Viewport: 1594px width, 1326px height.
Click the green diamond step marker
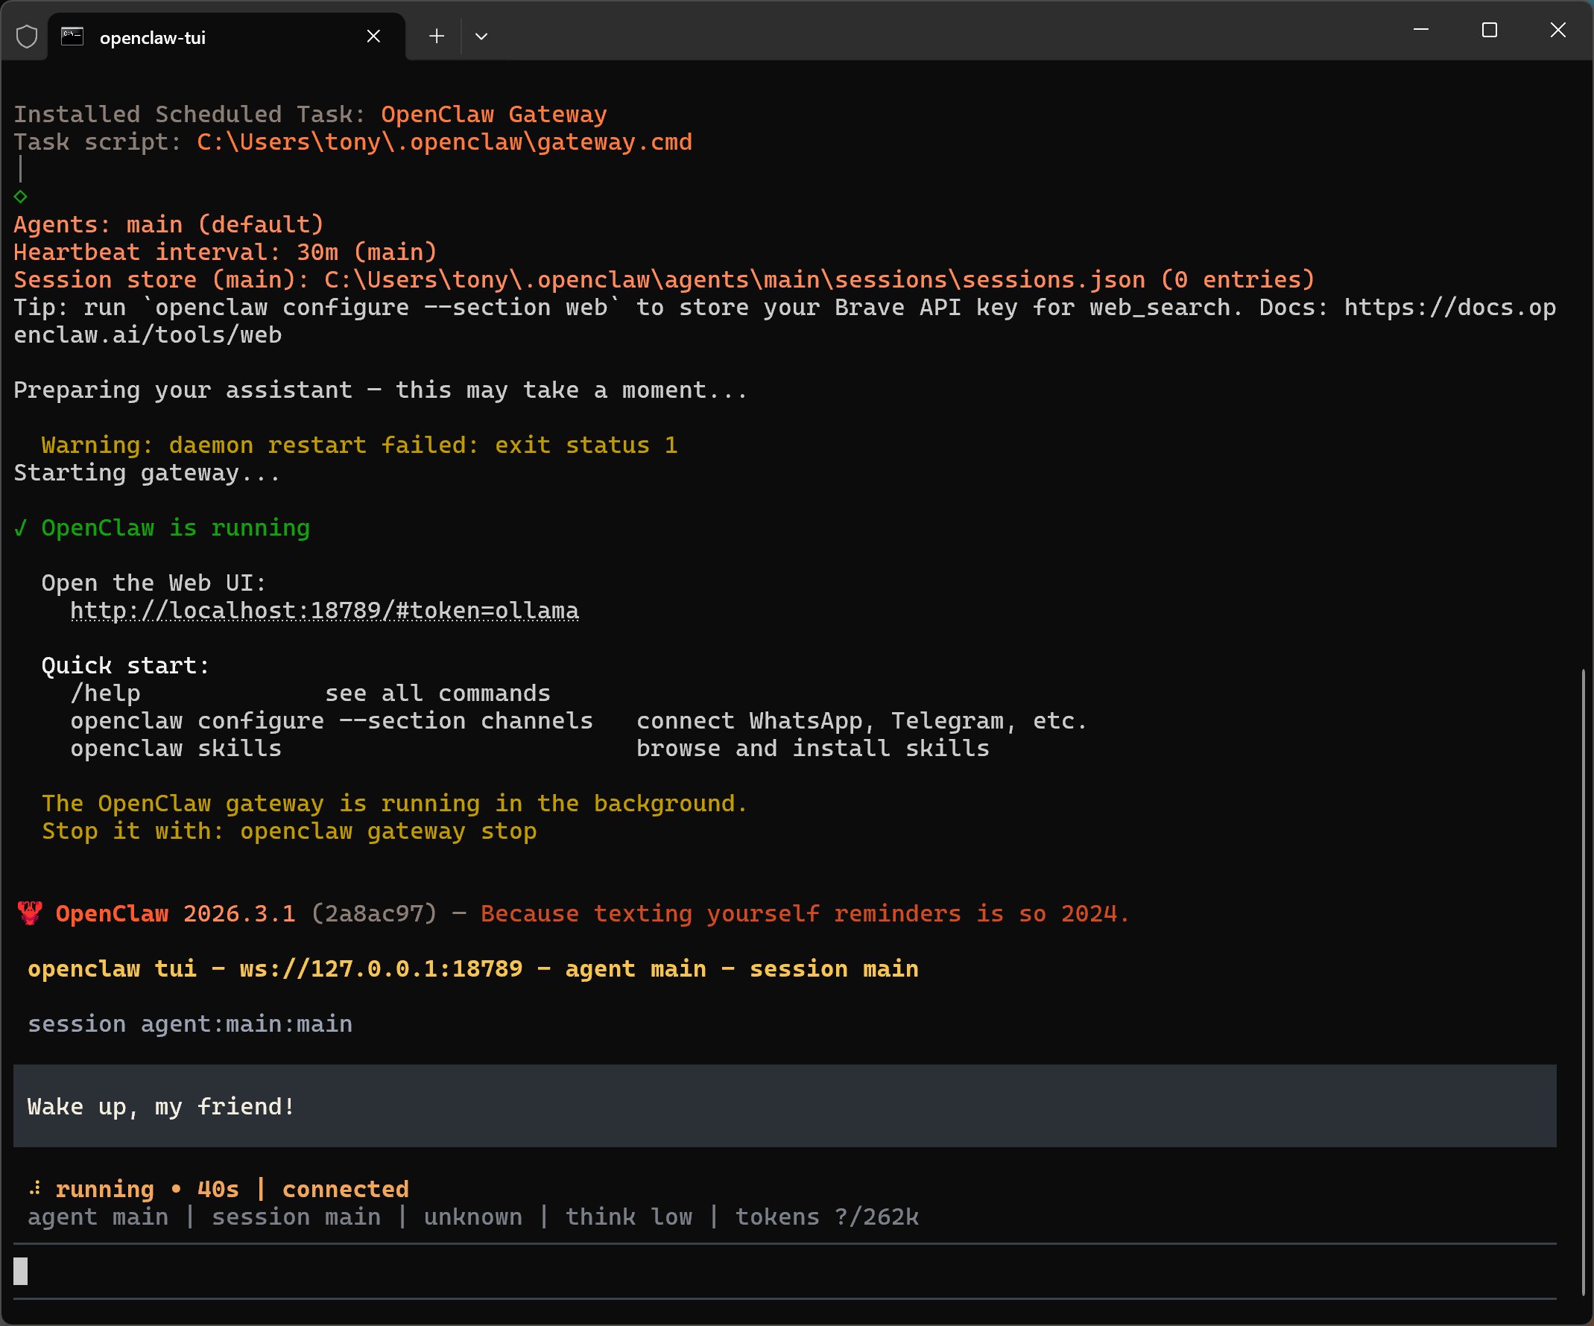coord(21,197)
